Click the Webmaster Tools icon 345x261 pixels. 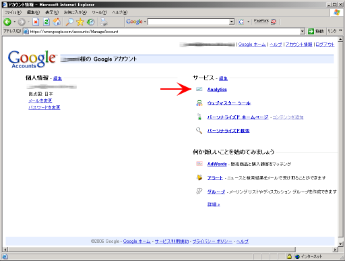tap(199, 103)
